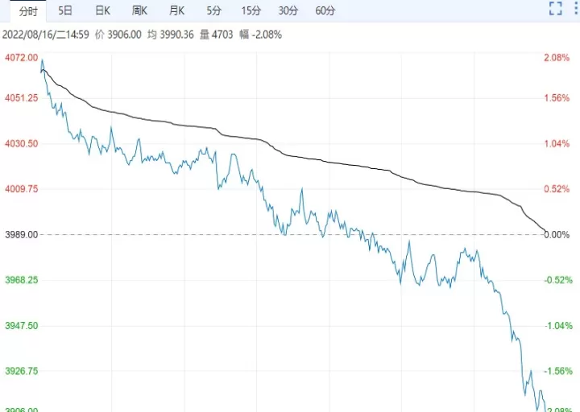Show the 15分 interval chart
Screen dimensions: 580x412
click(251, 10)
